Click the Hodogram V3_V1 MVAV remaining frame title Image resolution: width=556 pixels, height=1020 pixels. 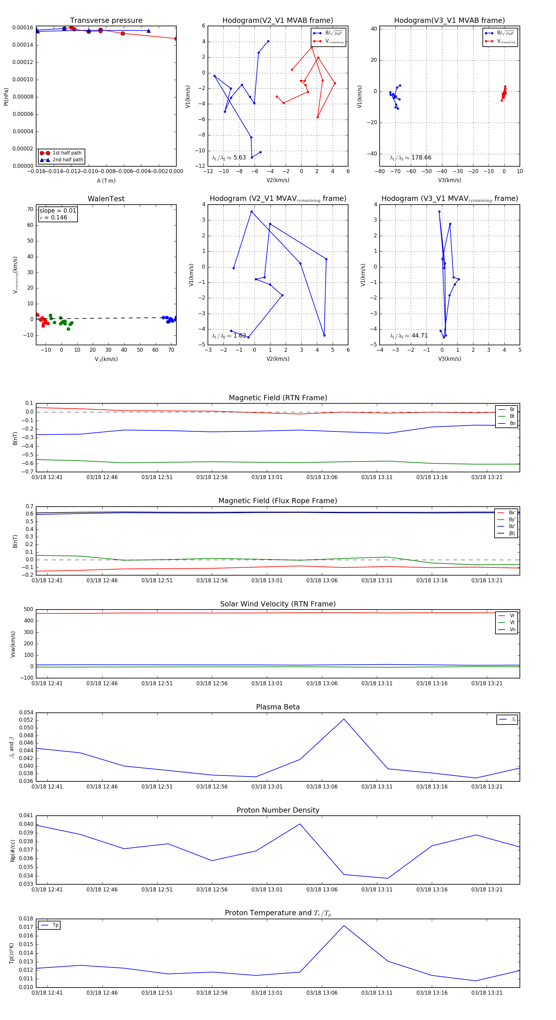(449, 199)
